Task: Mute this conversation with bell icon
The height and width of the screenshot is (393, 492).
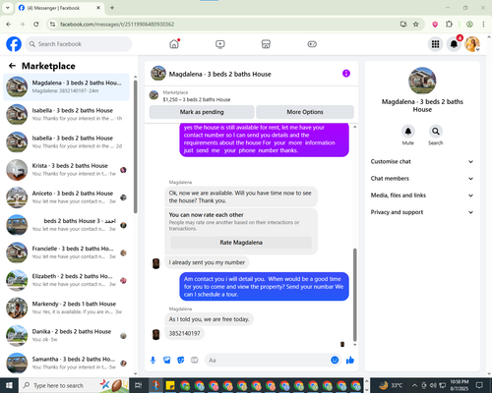Action: coord(407,132)
